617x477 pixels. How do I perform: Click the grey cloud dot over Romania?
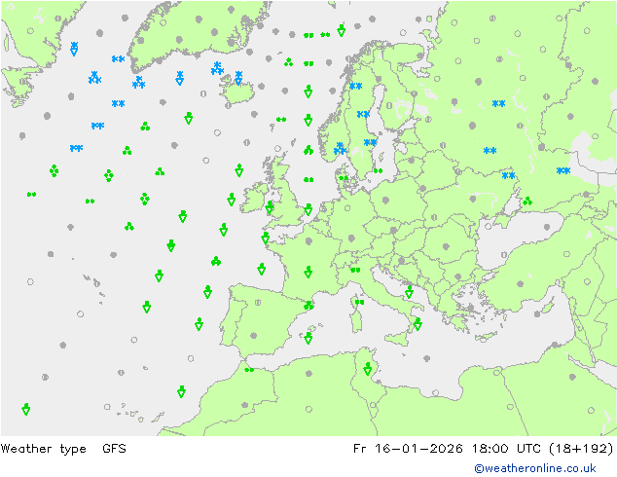pos(446,246)
